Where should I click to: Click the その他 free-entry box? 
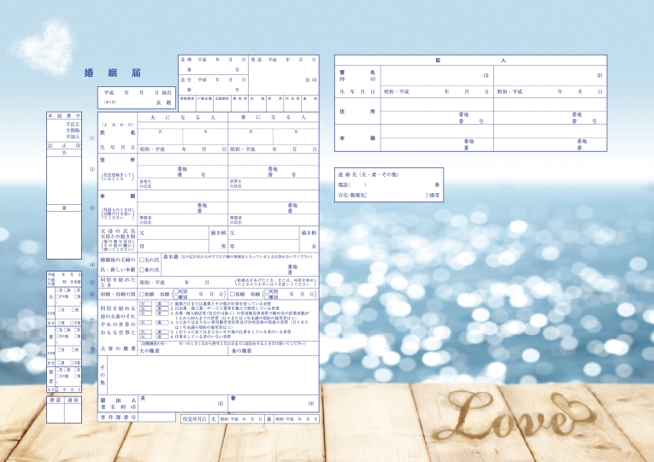(x=213, y=375)
